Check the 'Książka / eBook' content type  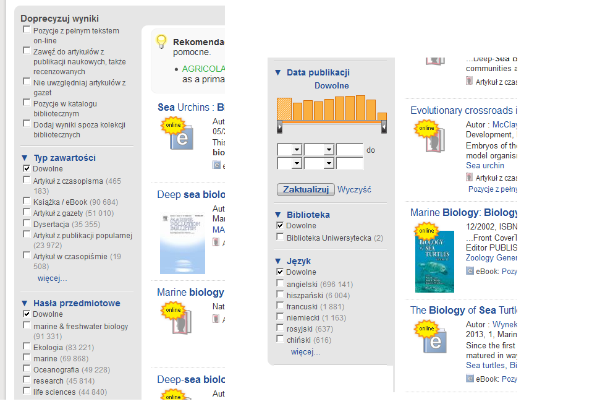pos(27,200)
